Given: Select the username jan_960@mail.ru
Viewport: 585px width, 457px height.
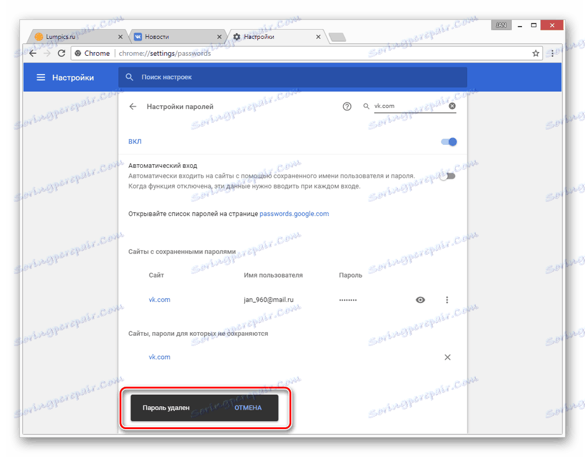Looking at the screenshot, I should tap(269, 299).
